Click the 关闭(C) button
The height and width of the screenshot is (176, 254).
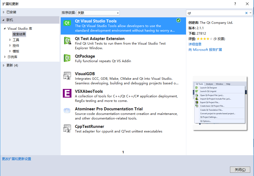point(240,170)
